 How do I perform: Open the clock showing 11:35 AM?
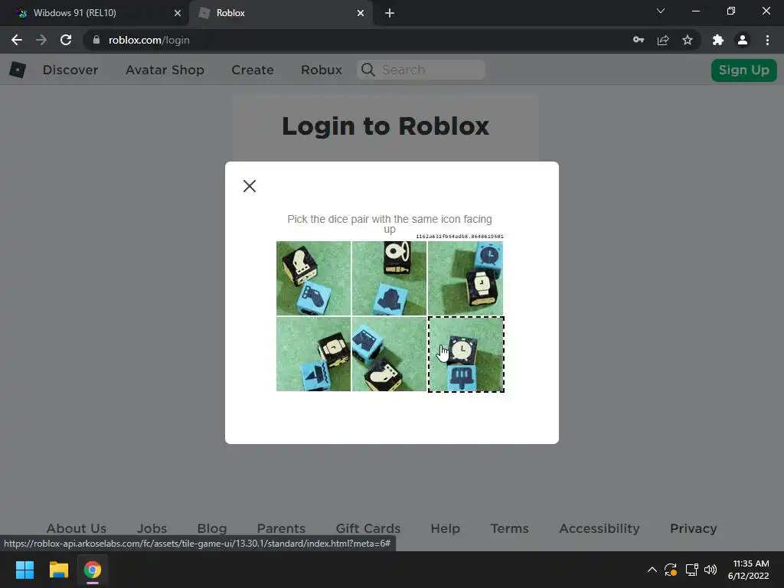pos(749,570)
